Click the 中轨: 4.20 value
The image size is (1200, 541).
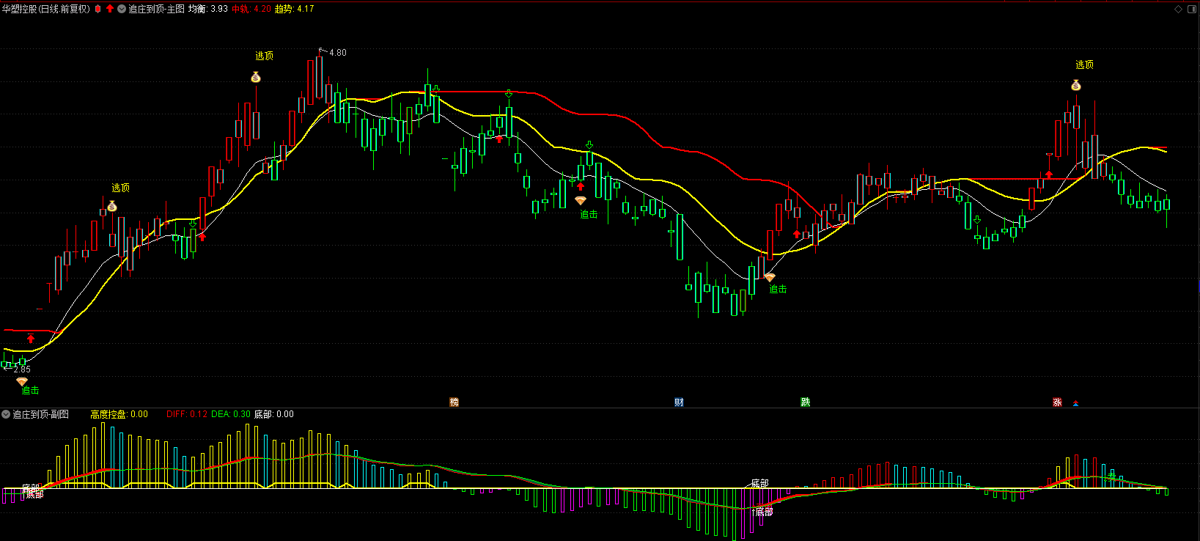251,9
